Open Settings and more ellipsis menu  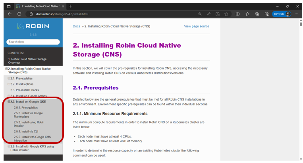296,14
